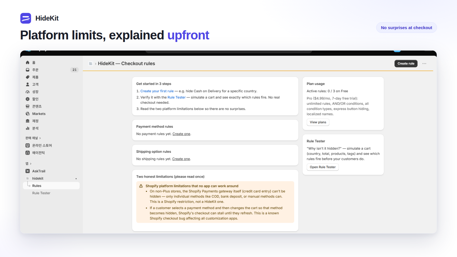This screenshot has height=257, width=457.
Task: Click the AskTrail app icon
Action: (x=28, y=171)
